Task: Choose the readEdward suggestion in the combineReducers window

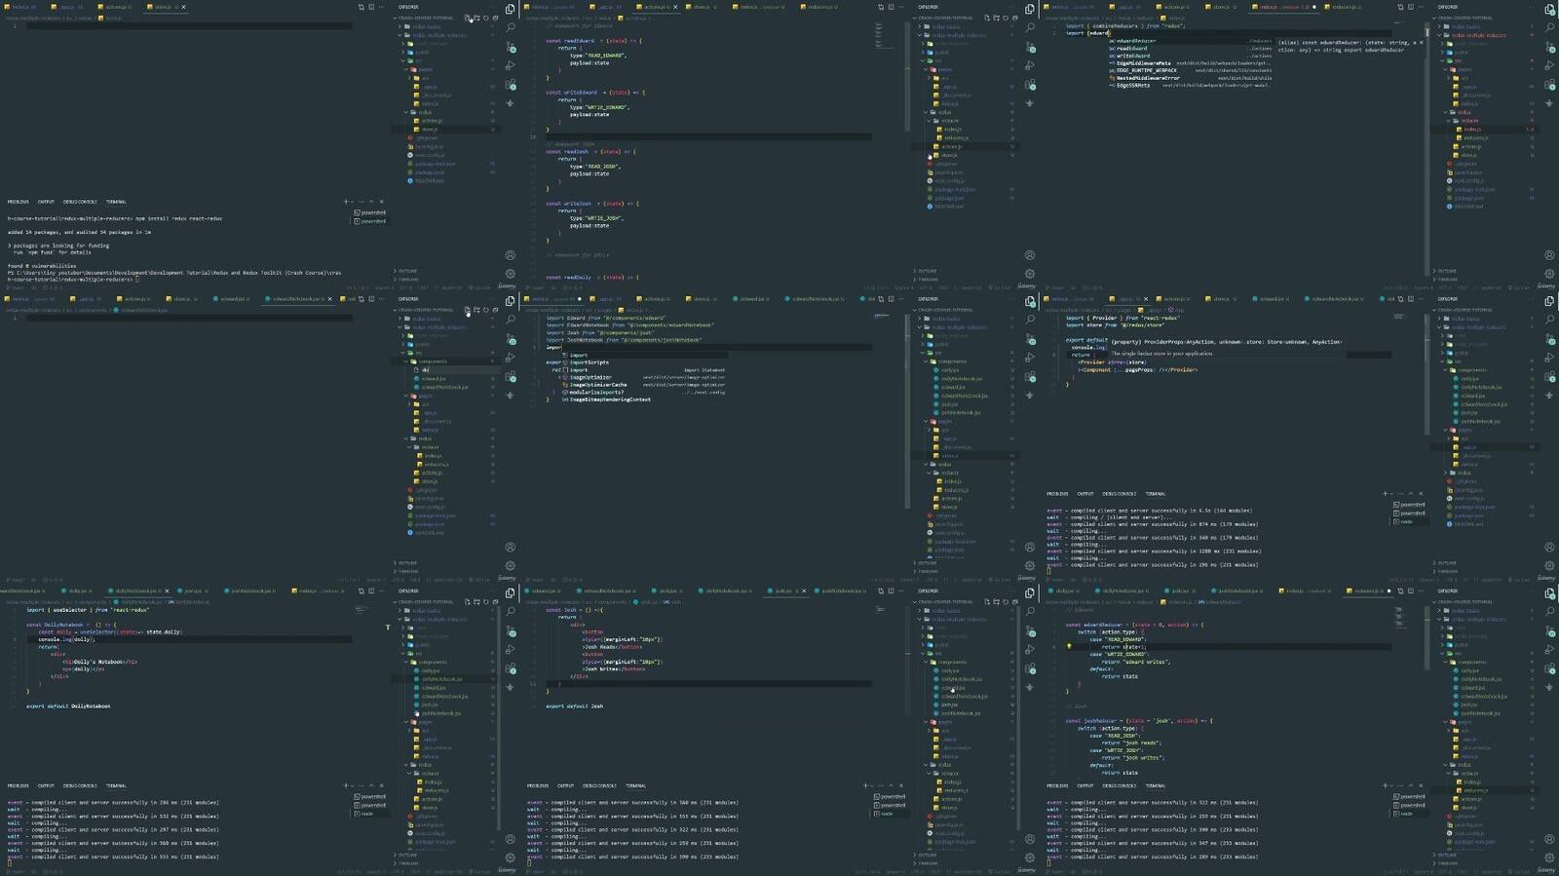Action: (x=1190, y=49)
